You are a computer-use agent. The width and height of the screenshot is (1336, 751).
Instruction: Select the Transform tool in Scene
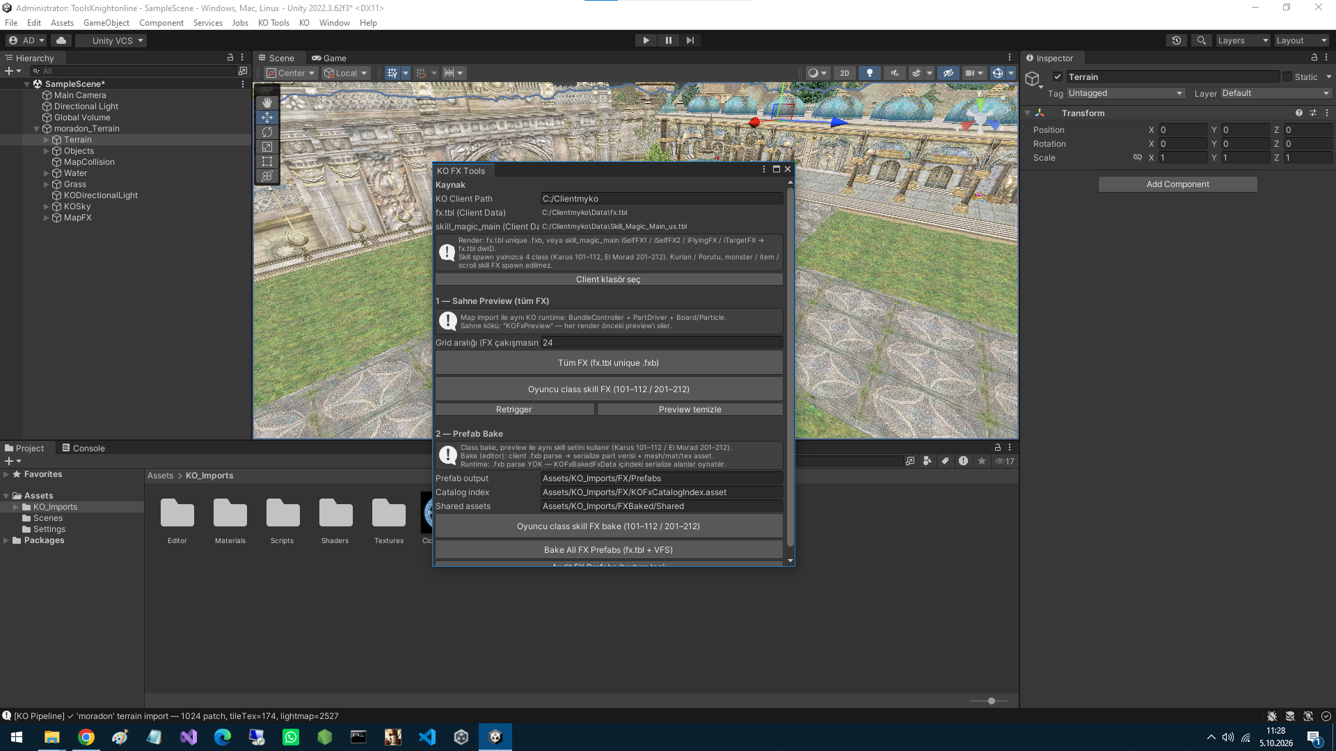267,176
